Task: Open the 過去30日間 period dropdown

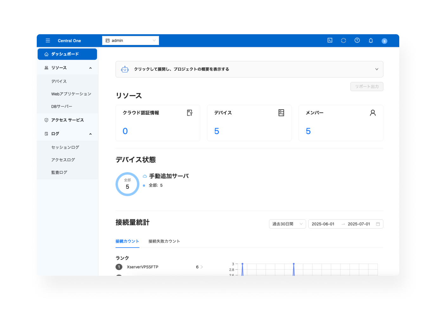Action: point(287,224)
